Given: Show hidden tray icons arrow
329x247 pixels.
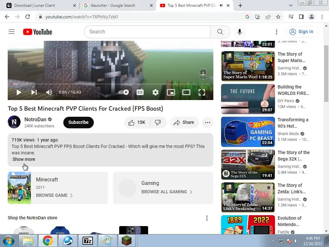Looking at the screenshot, I should coord(273,241).
